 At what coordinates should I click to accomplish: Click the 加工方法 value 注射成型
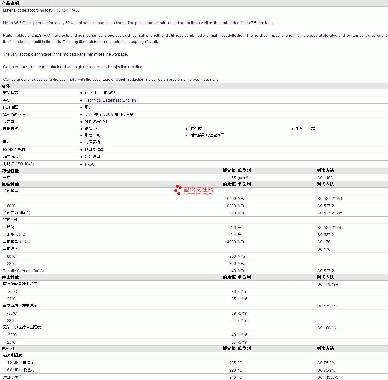coord(93,157)
